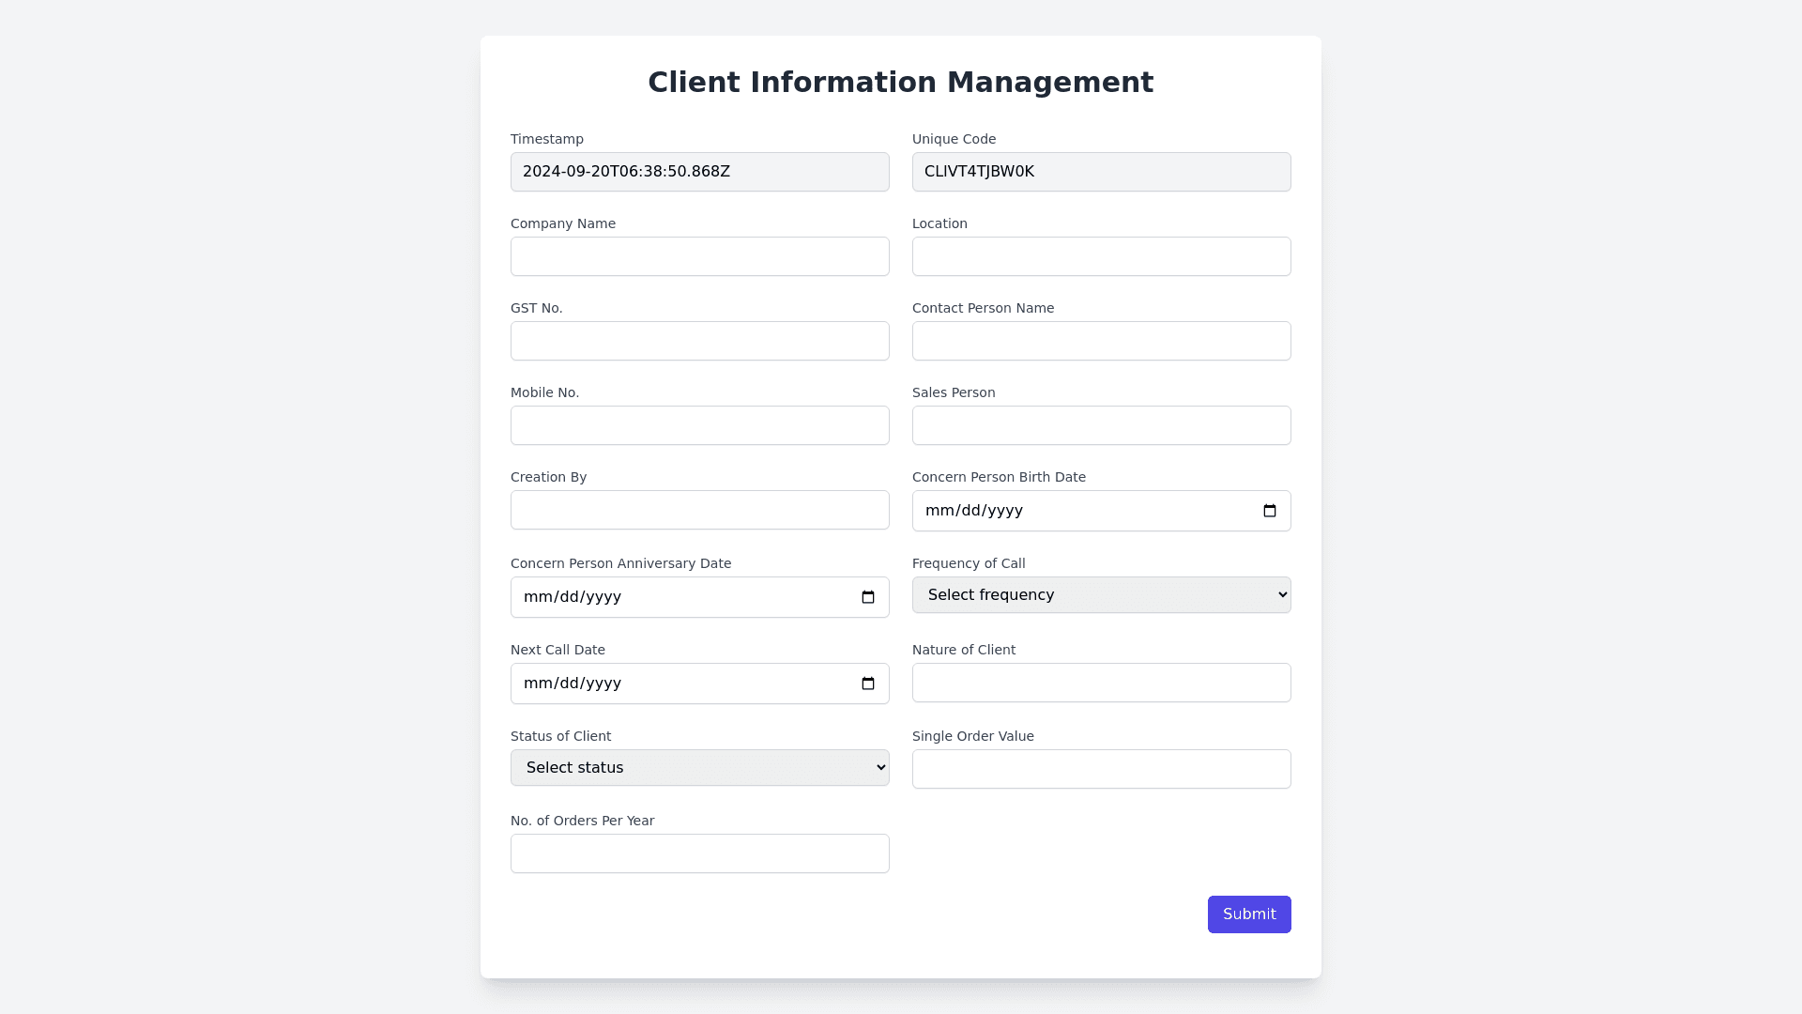1802x1014 pixels.
Task: Open the Anniversary Date calendar picker icon
Action: [x=868, y=597]
